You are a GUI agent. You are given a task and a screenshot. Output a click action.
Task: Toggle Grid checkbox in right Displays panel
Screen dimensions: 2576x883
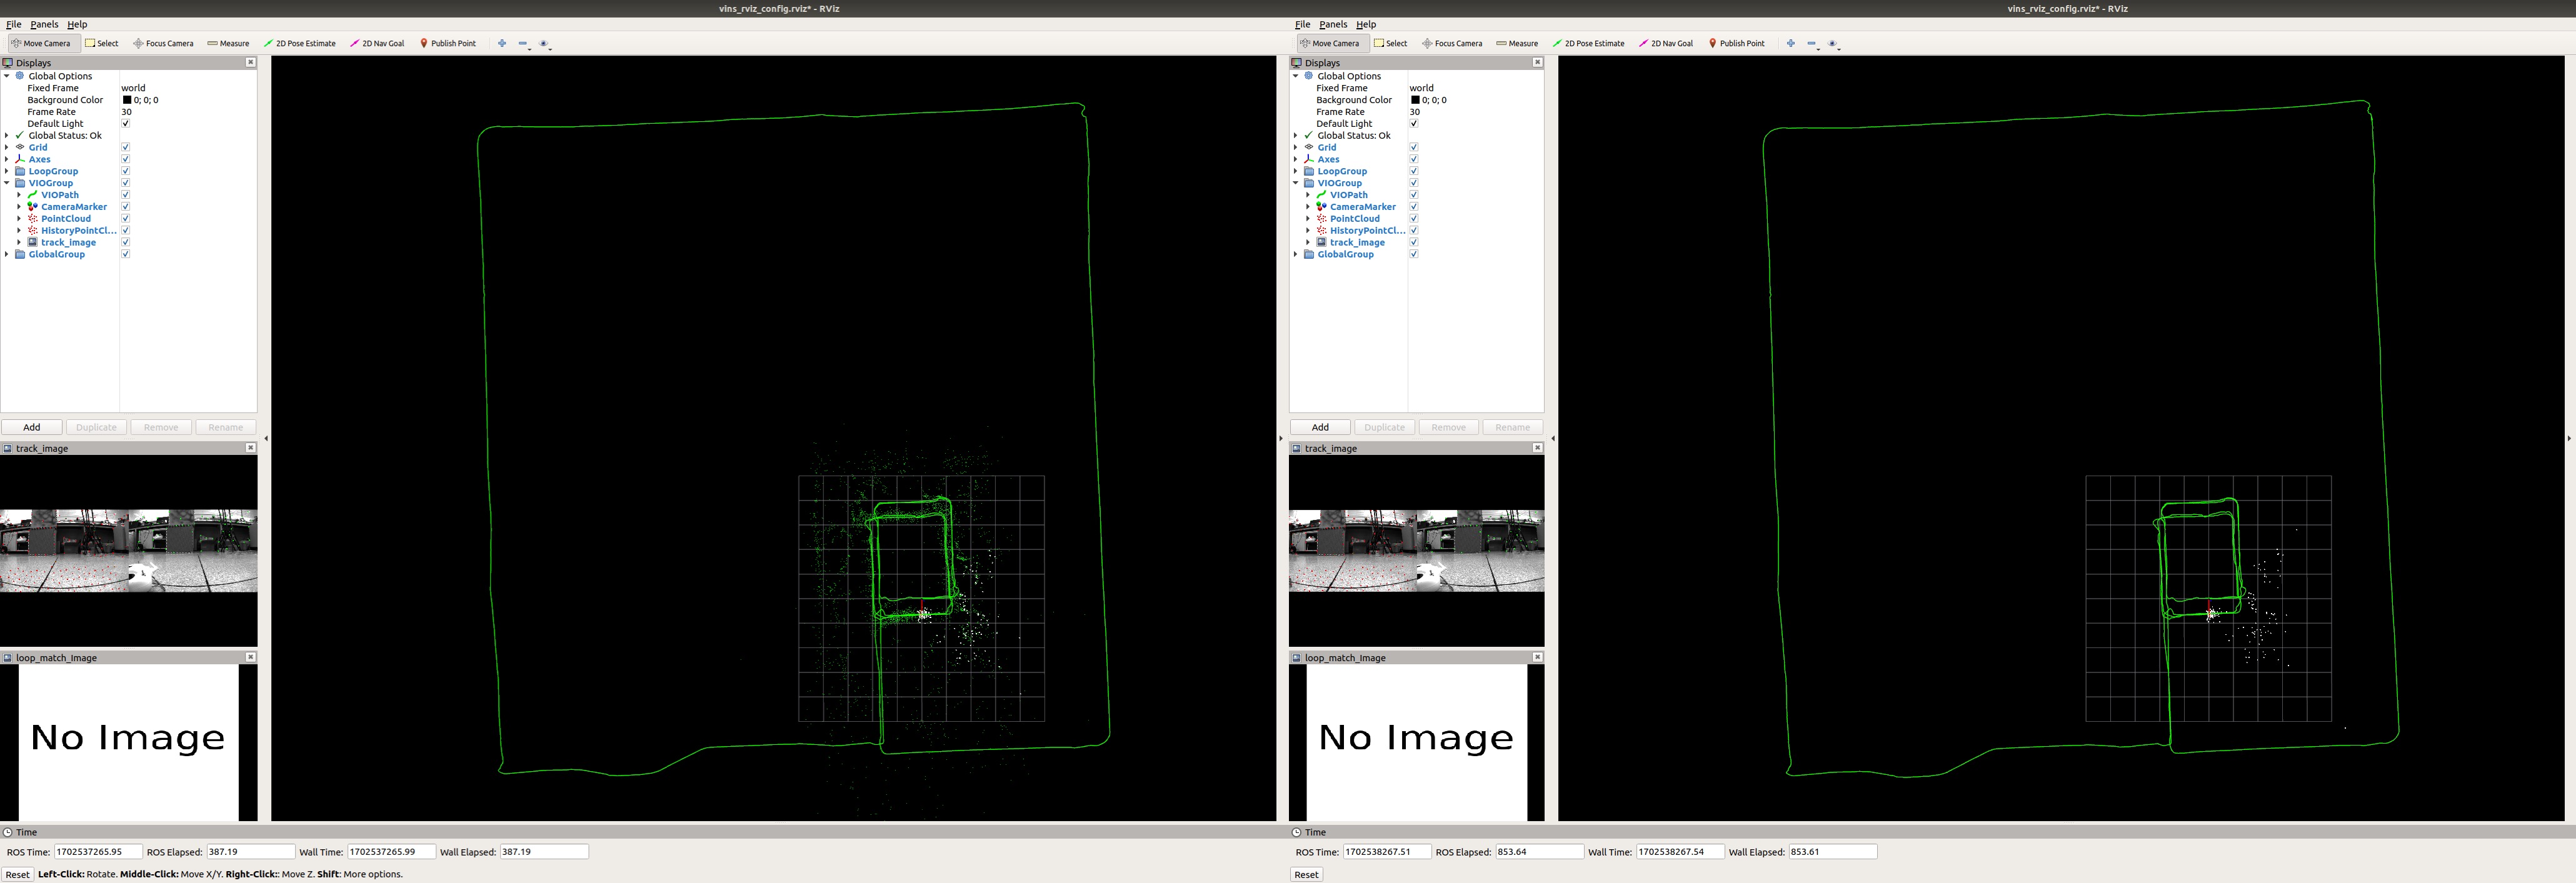click(x=1414, y=147)
